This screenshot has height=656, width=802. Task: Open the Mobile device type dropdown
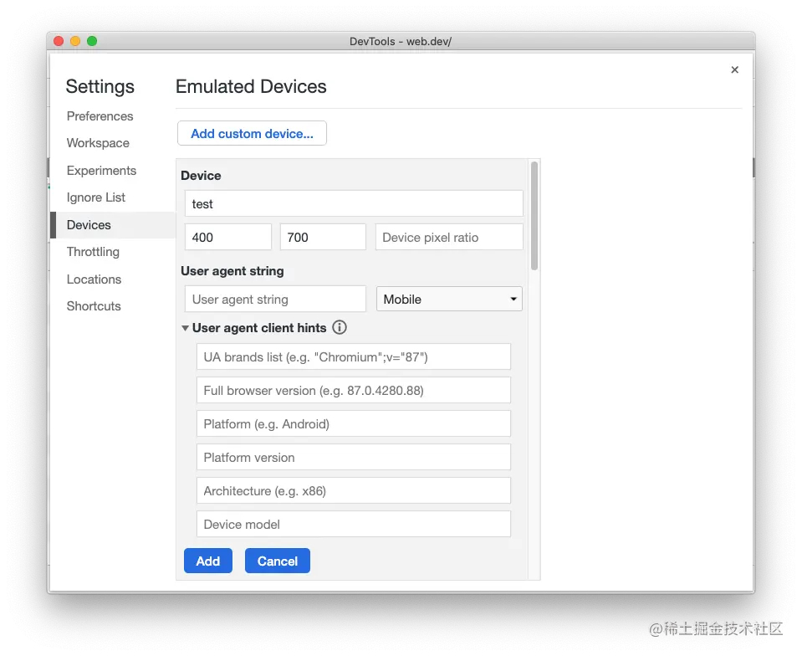click(449, 299)
